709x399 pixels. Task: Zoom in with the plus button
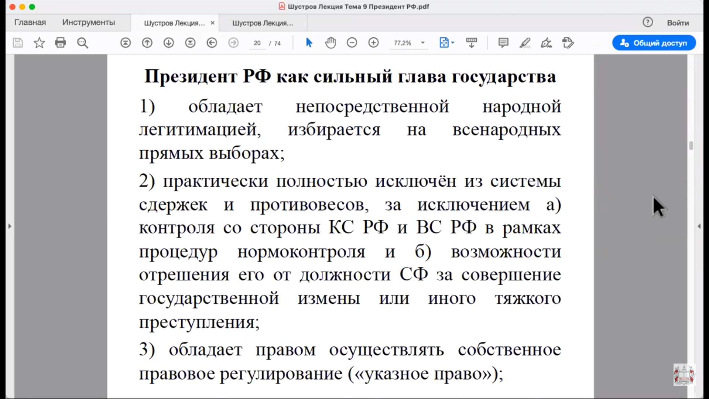pyautogui.click(x=374, y=43)
